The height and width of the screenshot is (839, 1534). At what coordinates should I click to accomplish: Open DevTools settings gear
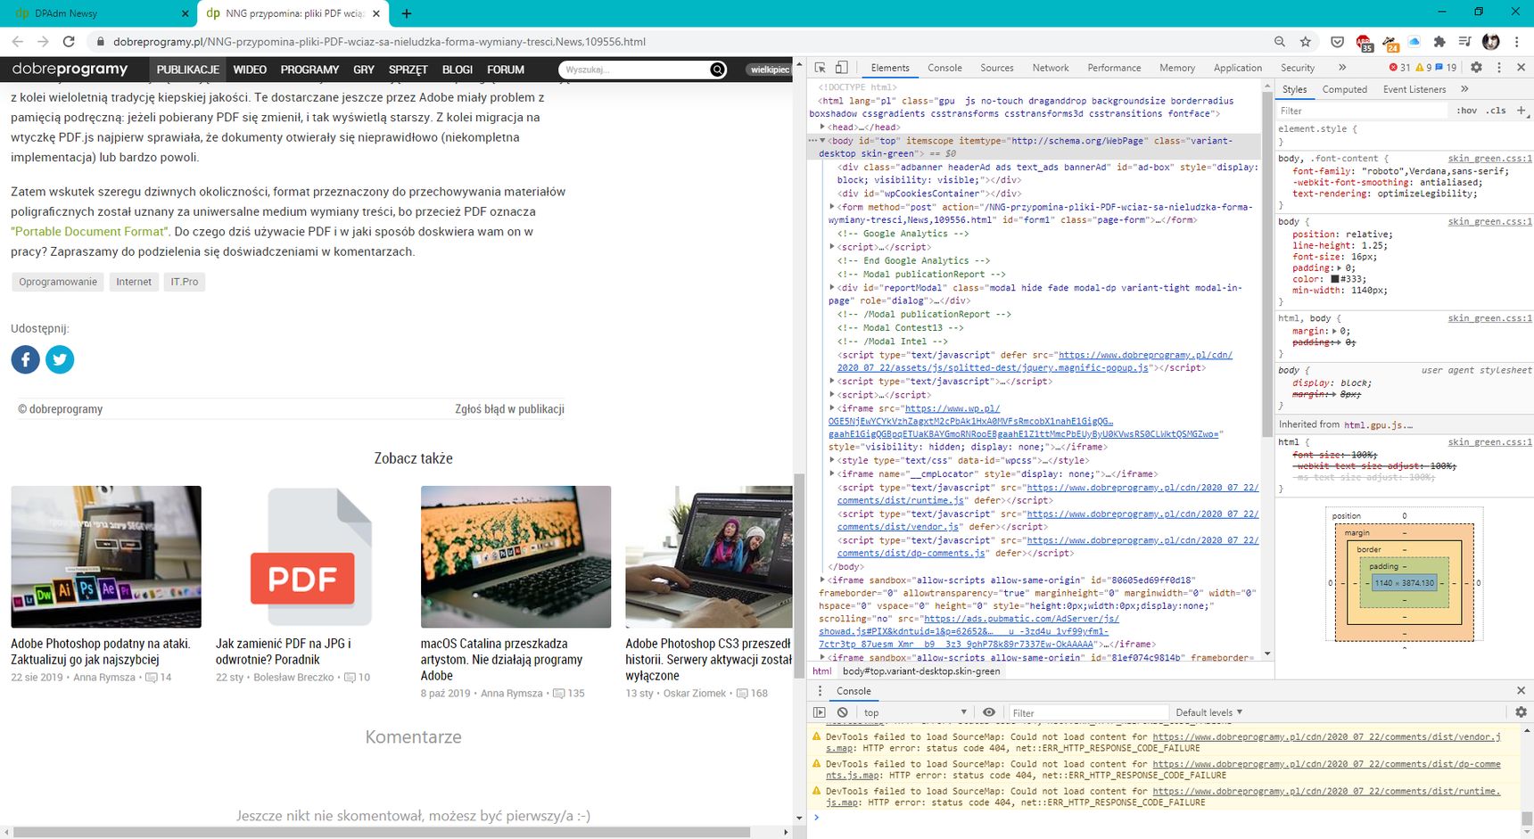[1476, 68]
